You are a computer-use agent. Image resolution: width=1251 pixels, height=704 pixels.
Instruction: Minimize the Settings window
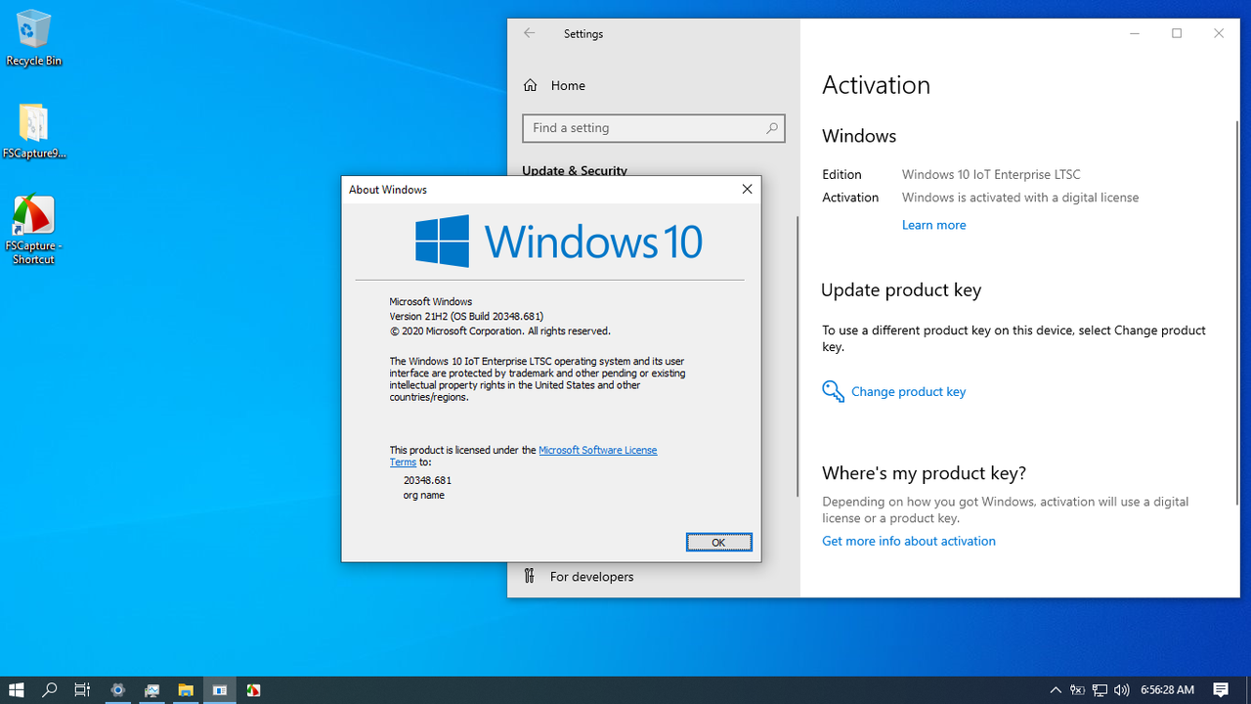(1135, 33)
